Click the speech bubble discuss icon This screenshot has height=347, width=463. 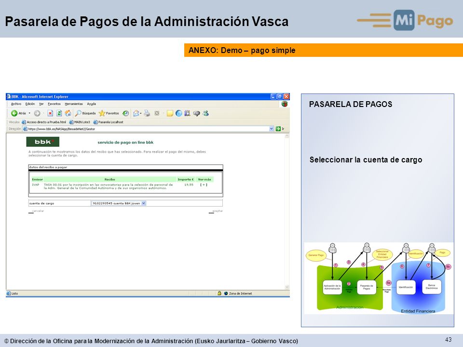pos(196,113)
